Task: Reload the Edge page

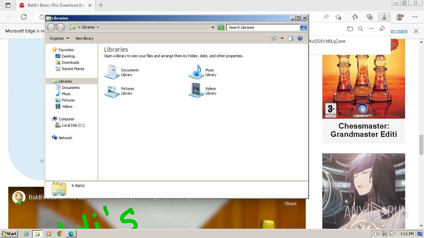Action: [24, 17]
